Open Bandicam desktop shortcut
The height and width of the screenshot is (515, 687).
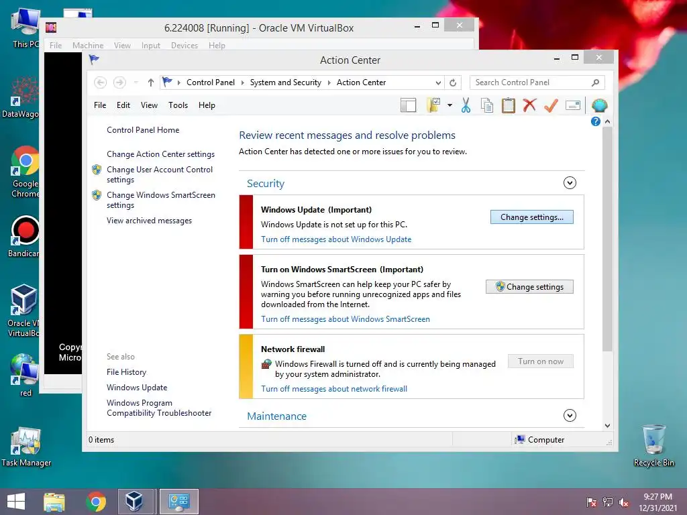click(25, 237)
